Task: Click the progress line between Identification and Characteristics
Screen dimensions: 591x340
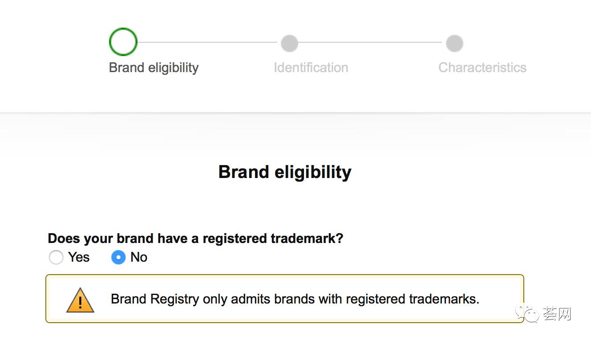Action: pos(370,42)
